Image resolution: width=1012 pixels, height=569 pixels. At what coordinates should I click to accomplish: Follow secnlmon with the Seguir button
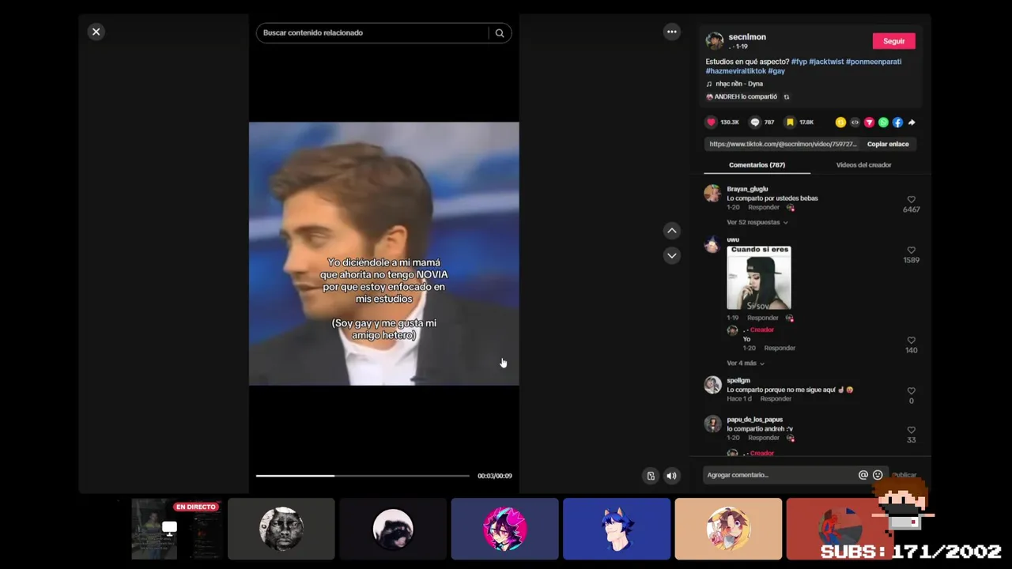click(893, 41)
